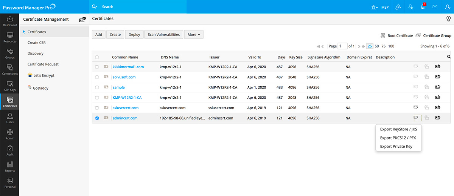Image resolution: width=454 pixels, height=196 pixels.
Task: Toggle the select-all header checkbox
Action: pyautogui.click(x=97, y=57)
